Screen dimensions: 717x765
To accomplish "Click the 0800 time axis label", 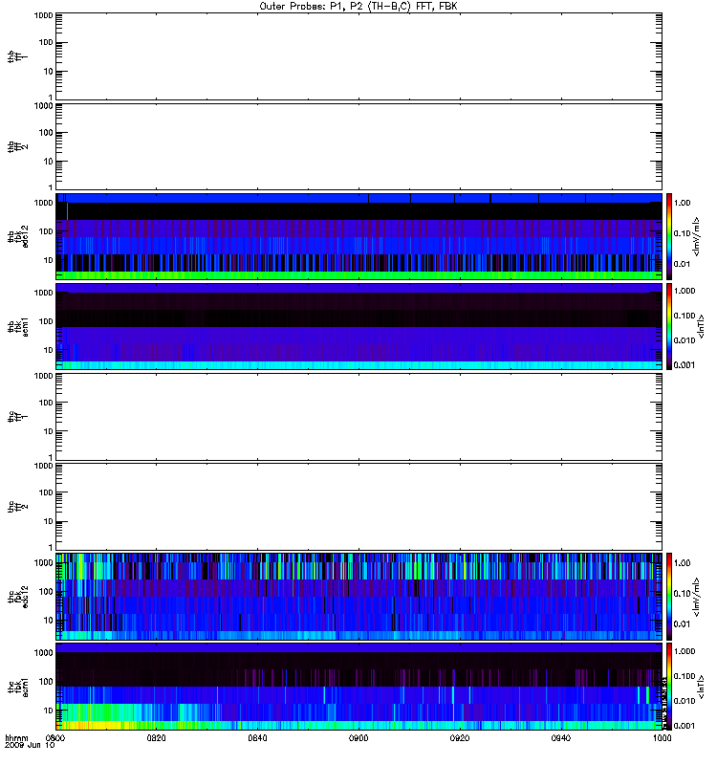I will [54, 737].
